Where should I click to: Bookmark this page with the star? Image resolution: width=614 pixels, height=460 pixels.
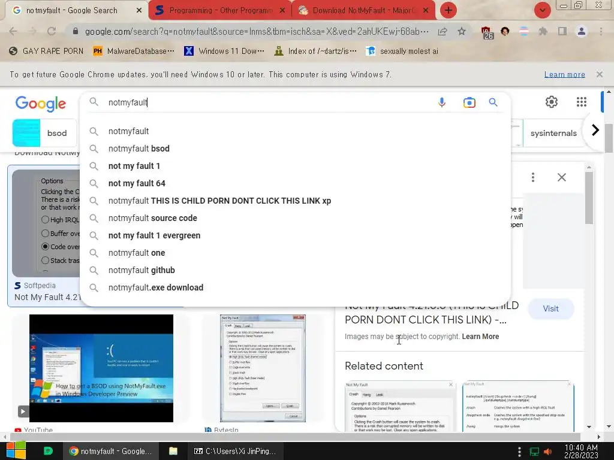(x=462, y=31)
